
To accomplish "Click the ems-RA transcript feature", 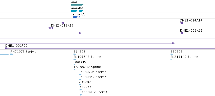I will point(77,11).
